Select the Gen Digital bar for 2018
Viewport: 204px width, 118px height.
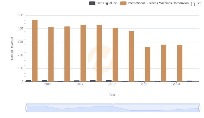coord(93,81)
